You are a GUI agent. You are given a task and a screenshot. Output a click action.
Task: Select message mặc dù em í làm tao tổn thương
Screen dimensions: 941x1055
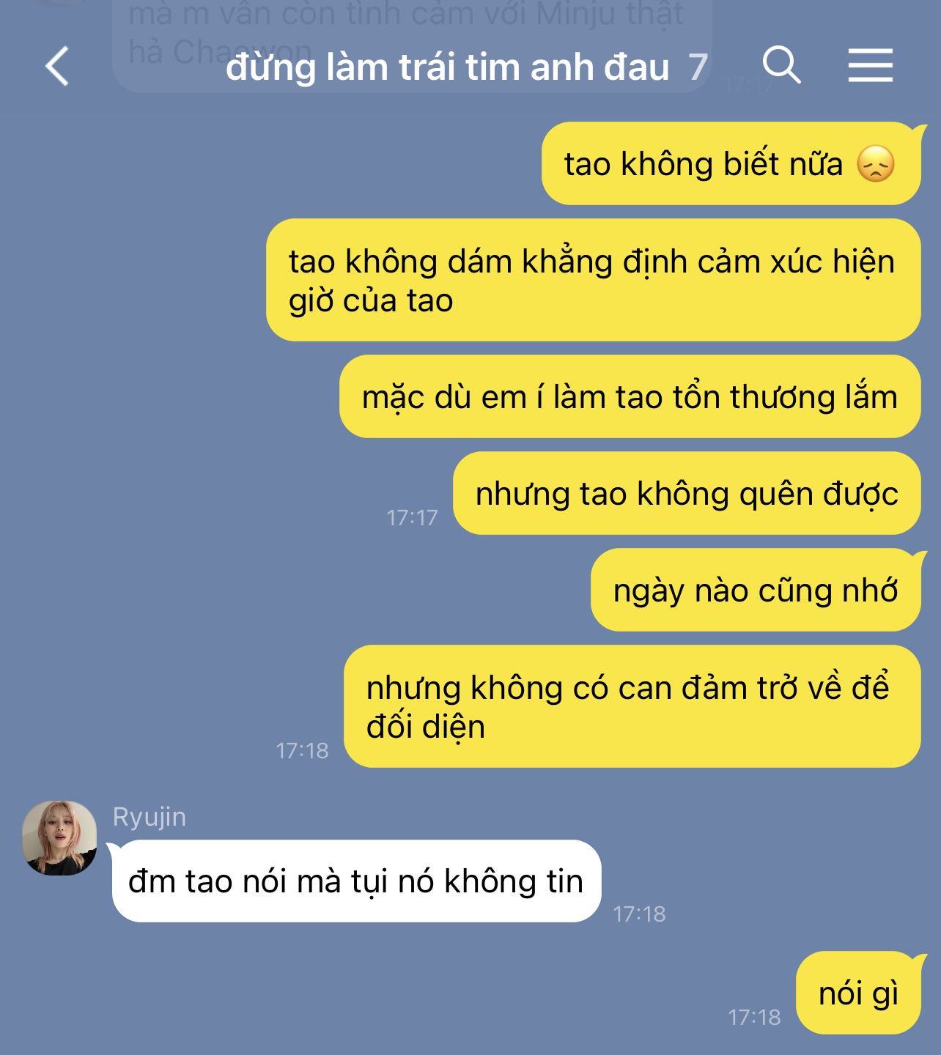pyautogui.click(x=630, y=396)
